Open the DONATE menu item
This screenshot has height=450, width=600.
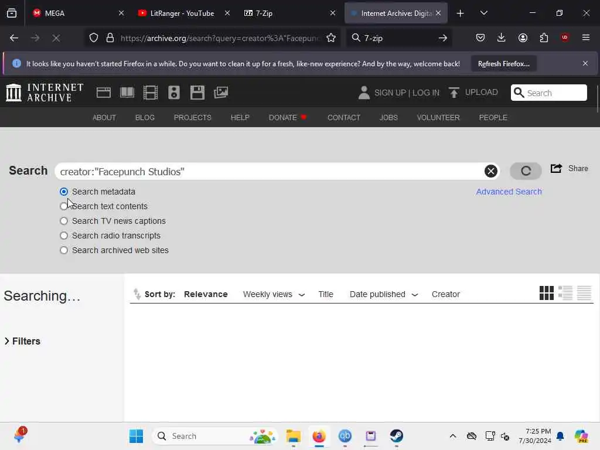point(287,117)
